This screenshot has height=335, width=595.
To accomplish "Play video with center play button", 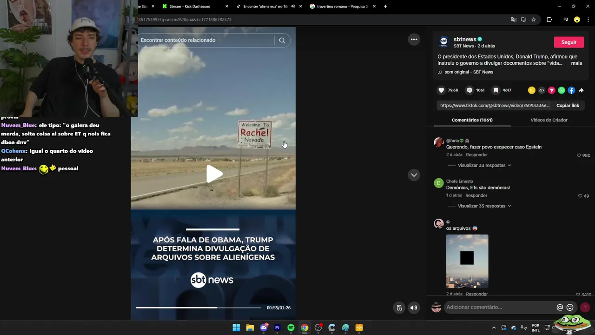I will pyautogui.click(x=214, y=174).
